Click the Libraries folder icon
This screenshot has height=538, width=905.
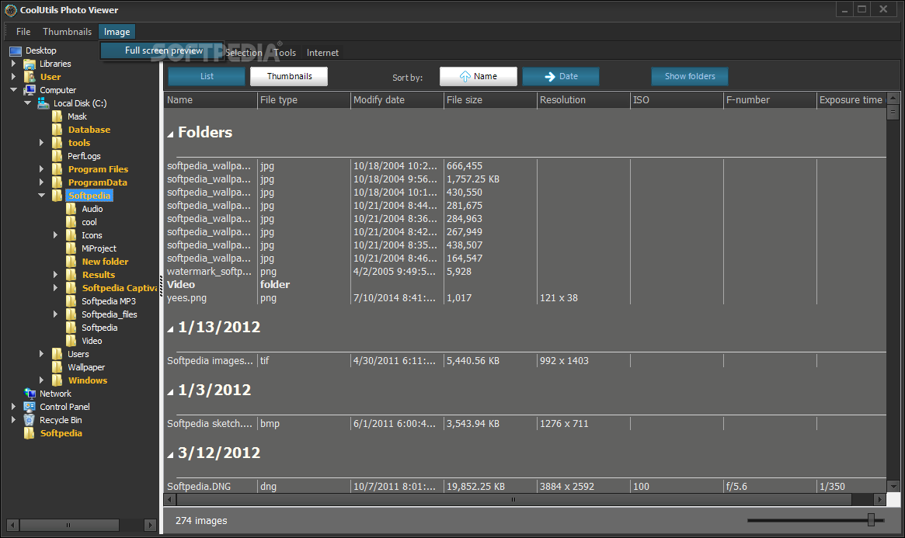[30, 64]
